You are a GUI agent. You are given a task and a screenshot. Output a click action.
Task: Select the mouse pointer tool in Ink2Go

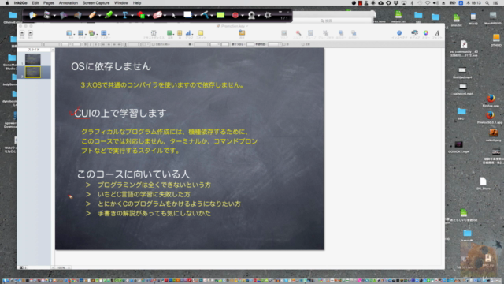click(173, 15)
